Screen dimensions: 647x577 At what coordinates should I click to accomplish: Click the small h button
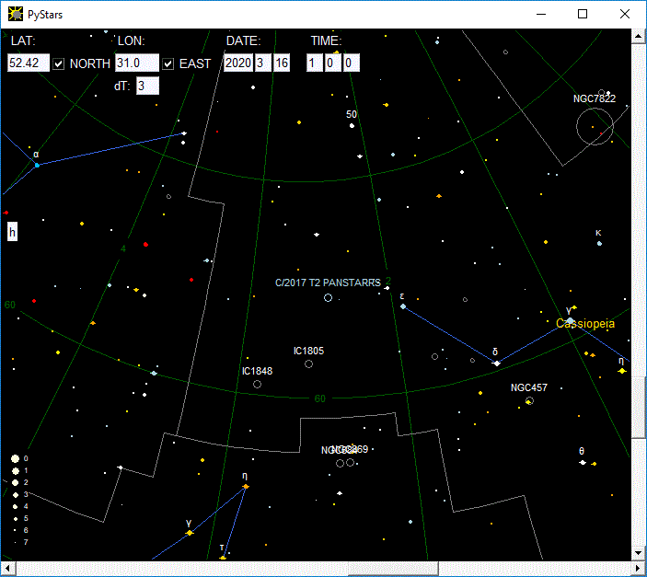click(x=12, y=233)
